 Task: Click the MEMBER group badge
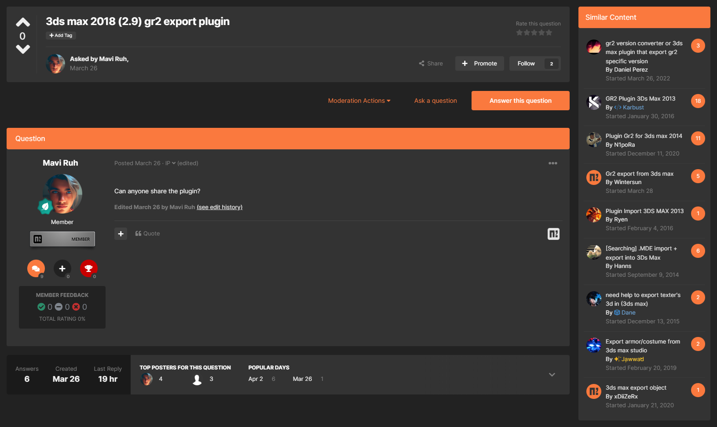(x=62, y=239)
